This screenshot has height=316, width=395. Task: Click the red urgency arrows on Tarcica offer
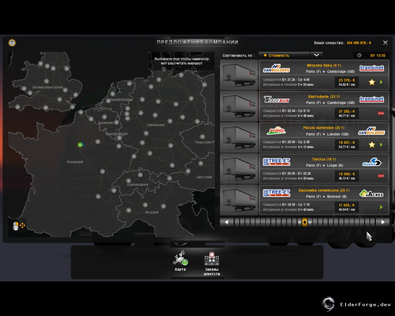click(381, 176)
